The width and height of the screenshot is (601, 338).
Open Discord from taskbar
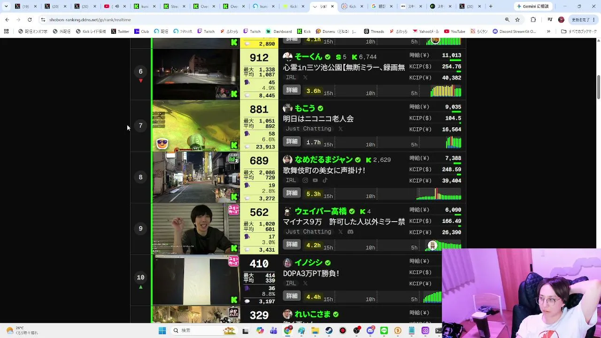pyautogui.click(x=370, y=330)
